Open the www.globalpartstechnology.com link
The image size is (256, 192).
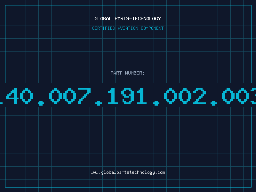pos(128,172)
